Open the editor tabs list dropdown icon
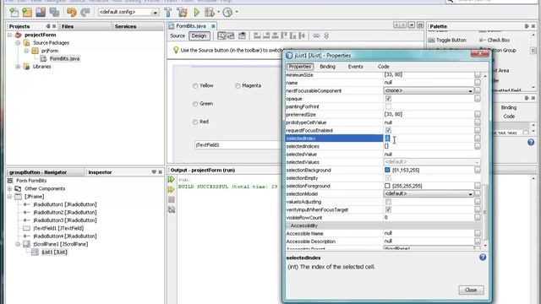Viewport: 541px width, 304px height. 412,25
